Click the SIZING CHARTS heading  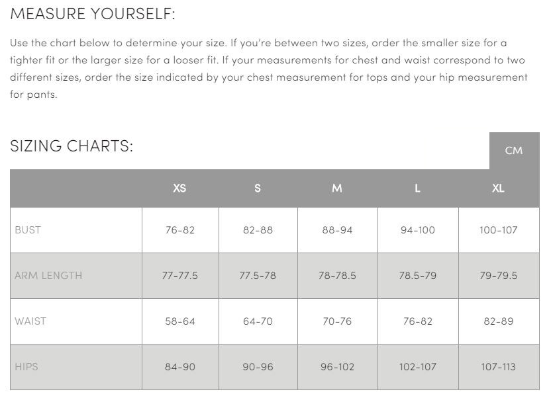pyautogui.click(x=72, y=146)
